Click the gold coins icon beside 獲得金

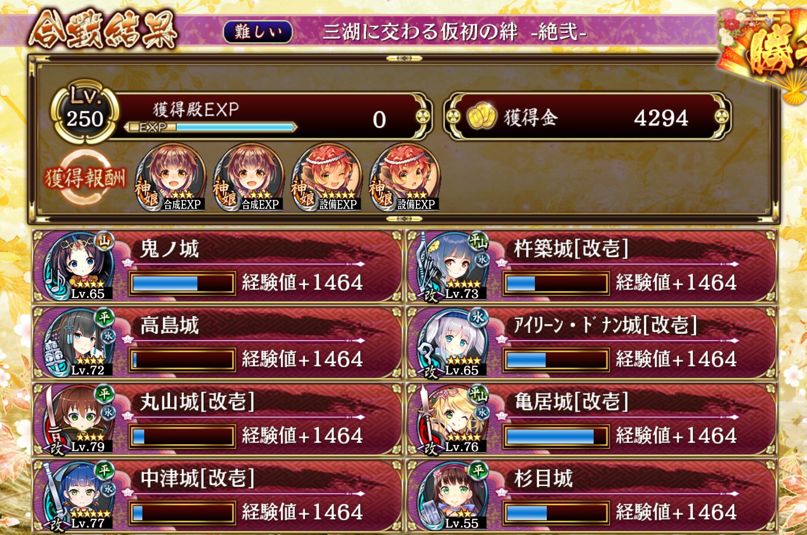[x=481, y=116]
